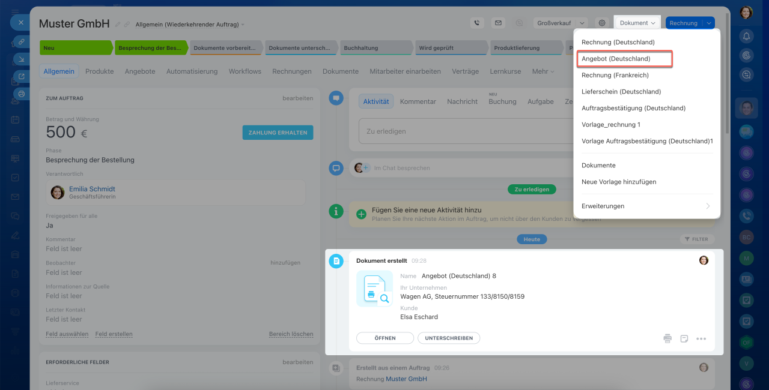This screenshot has height=390, width=769.
Task: Switch to the Produkte tab
Action: pos(99,71)
